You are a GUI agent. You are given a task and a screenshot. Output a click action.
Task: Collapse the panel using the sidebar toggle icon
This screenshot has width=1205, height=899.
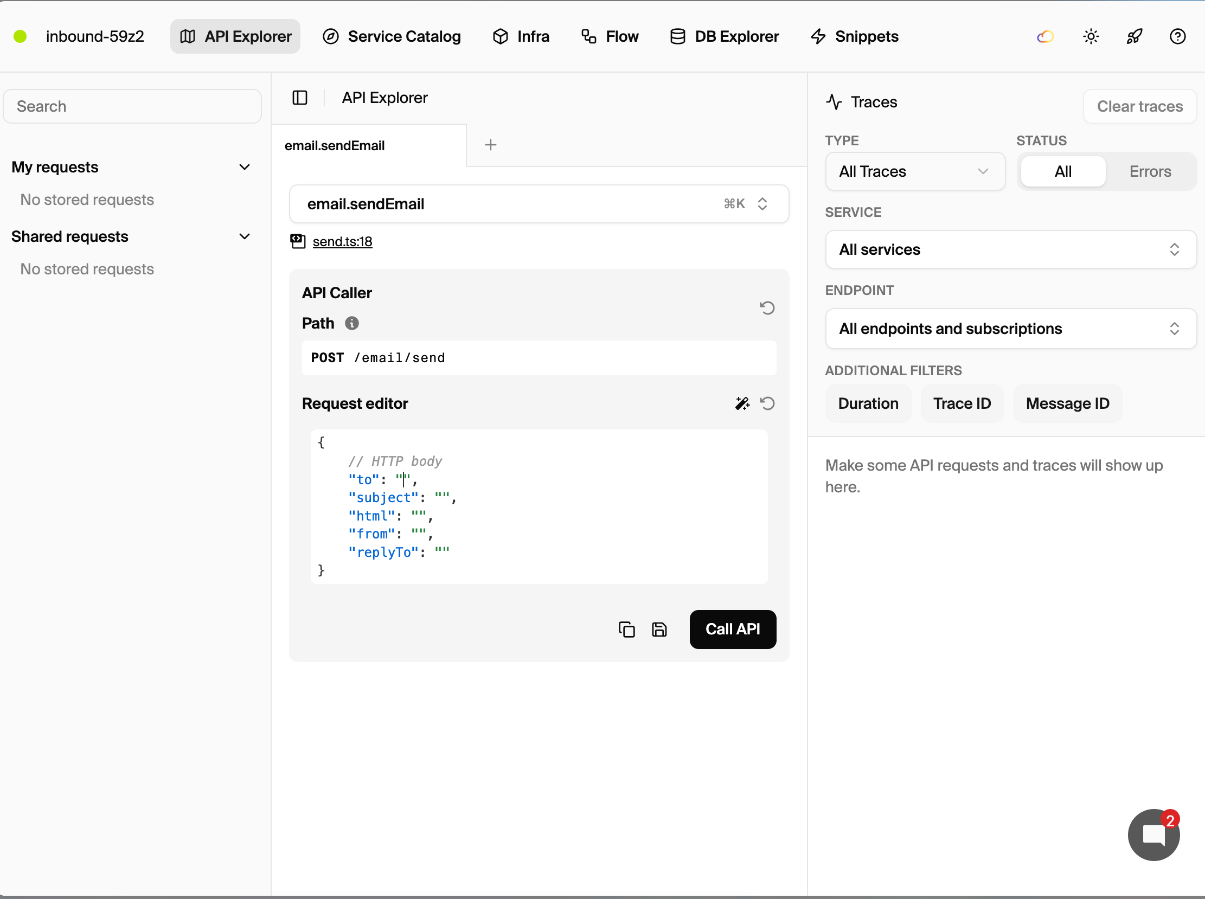click(299, 98)
